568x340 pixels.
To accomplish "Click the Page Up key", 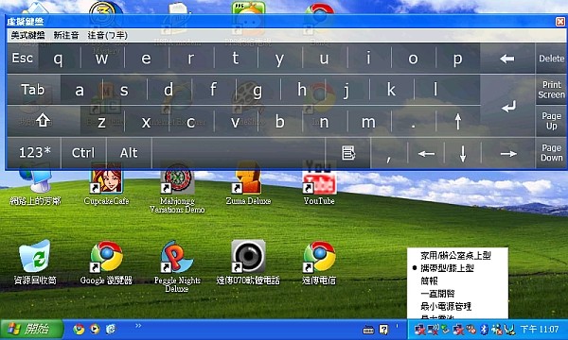I will [551, 121].
